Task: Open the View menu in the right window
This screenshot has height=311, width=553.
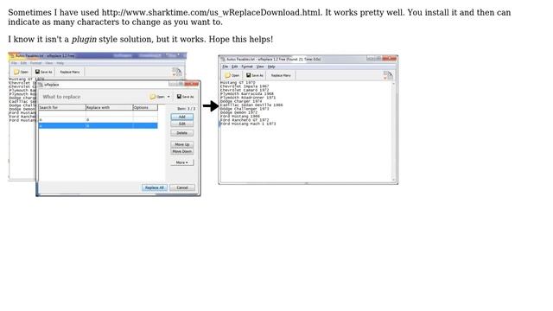Action: coord(260,67)
